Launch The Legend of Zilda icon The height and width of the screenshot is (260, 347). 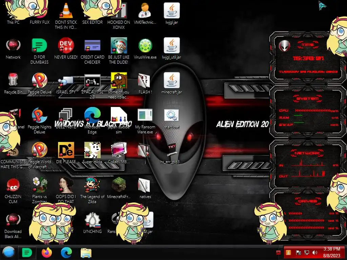[x=93, y=190]
